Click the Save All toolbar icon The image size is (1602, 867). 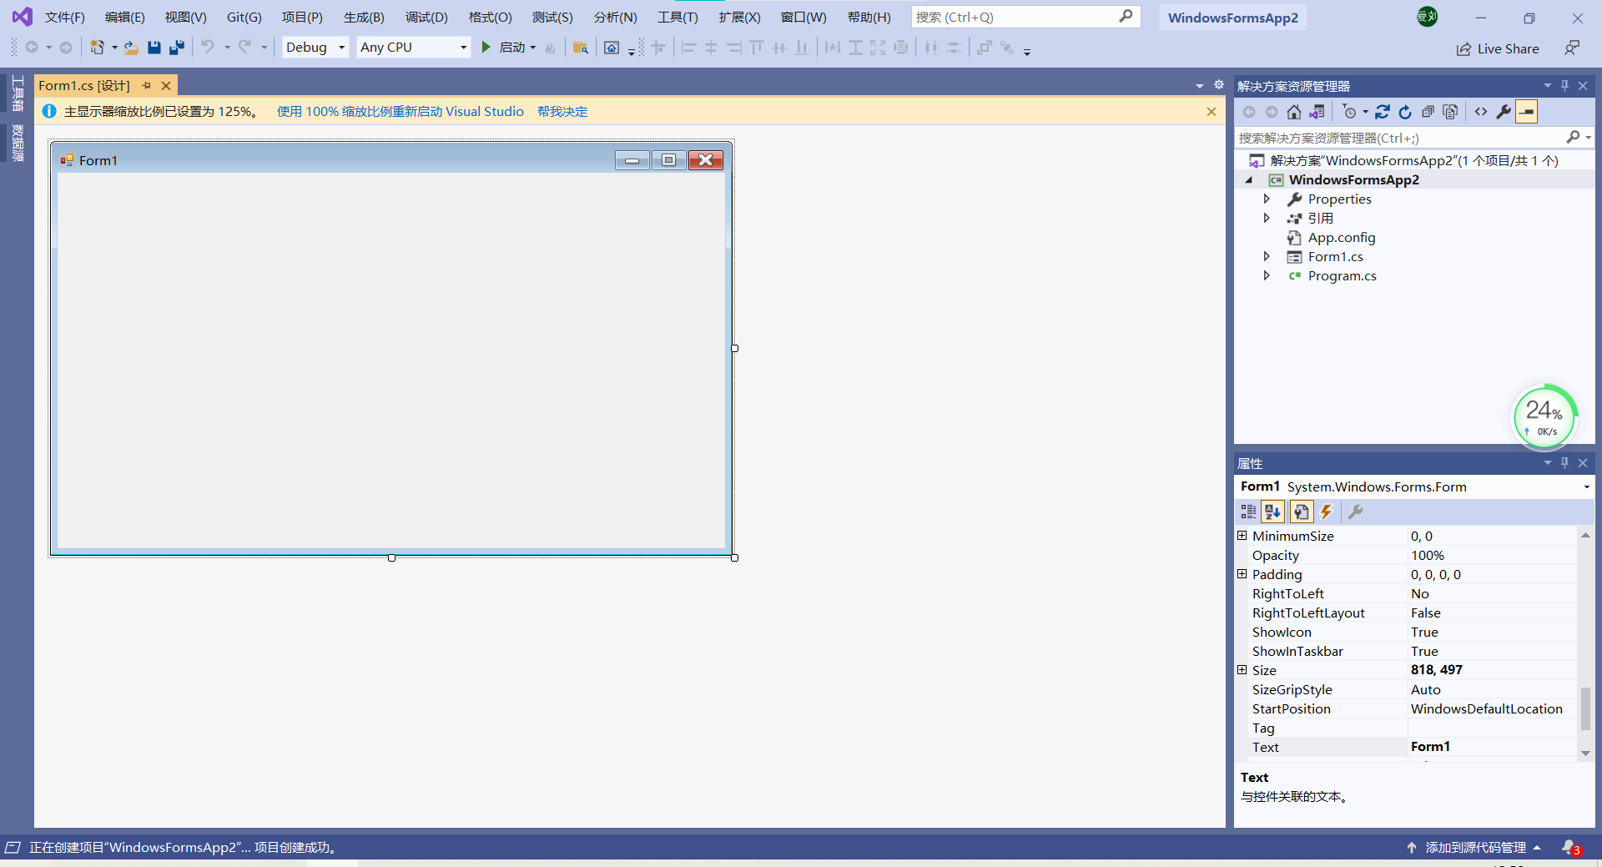(176, 47)
